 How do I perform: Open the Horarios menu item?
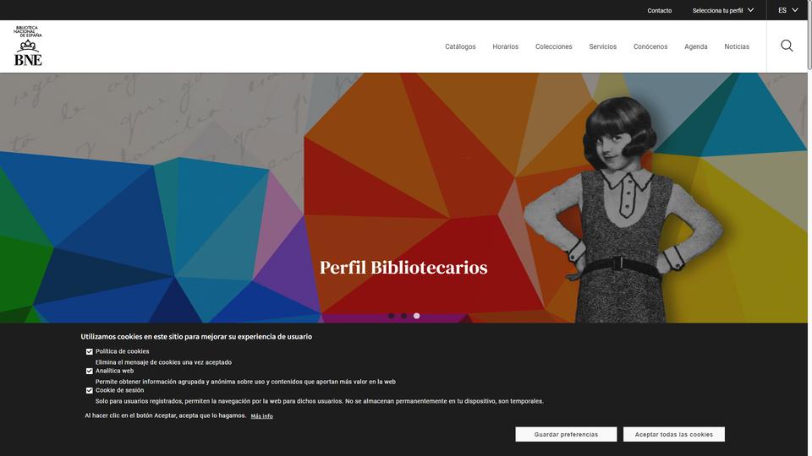point(506,46)
